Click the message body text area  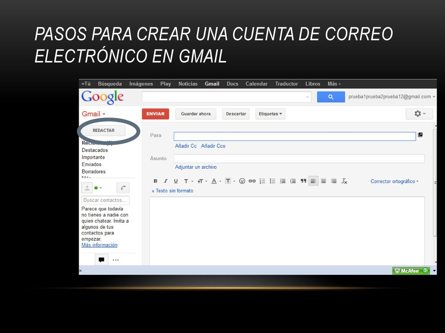click(287, 231)
